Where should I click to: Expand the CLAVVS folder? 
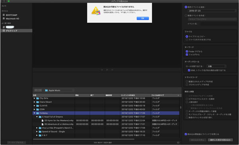click(x=34, y=106)
